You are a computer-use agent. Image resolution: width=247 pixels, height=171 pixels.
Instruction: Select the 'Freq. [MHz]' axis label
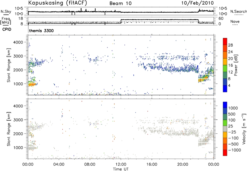point(6,21)
